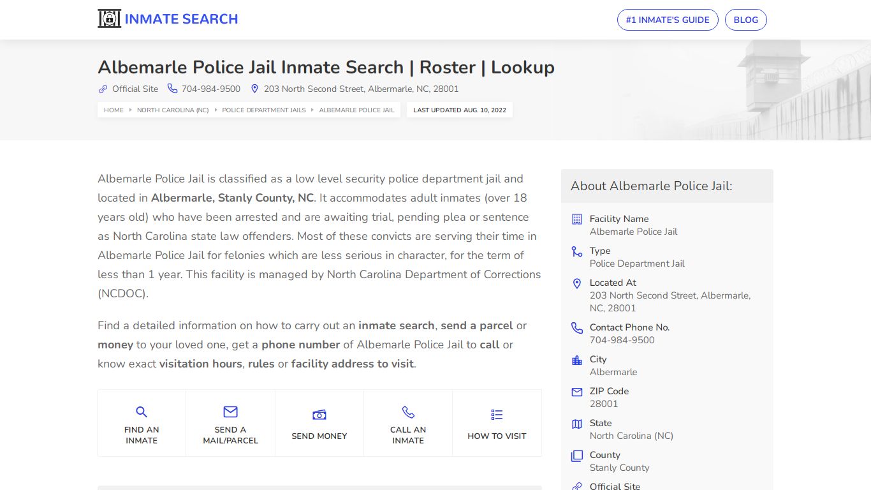The width and height of the screenshot is (871, 490).
Task: Open the Inmate Search home title
Action: 181,19
